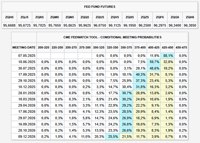200x143 pixels.
Task: Click the 96,3850 price under ZQH6
Action: 190,25
